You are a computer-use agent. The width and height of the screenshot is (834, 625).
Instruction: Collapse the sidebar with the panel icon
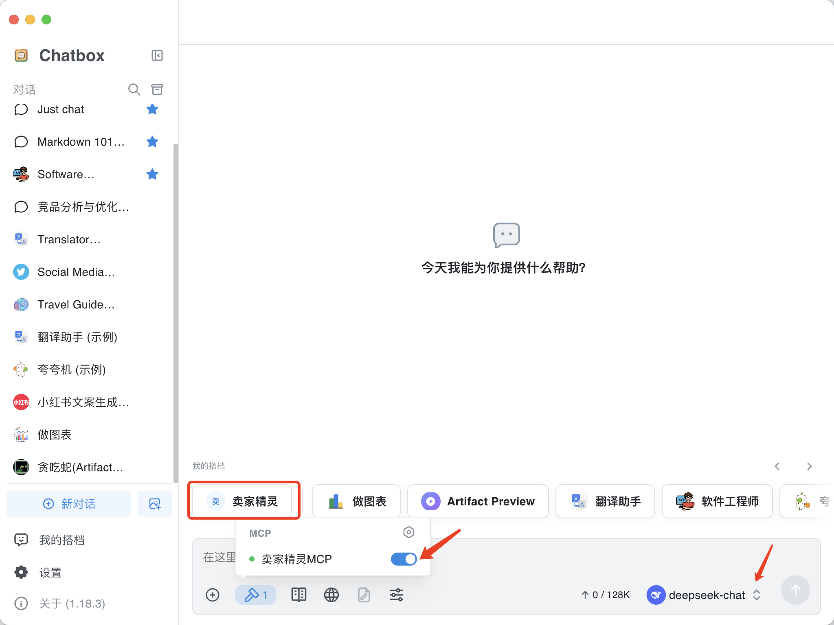(x=157, y=55)
